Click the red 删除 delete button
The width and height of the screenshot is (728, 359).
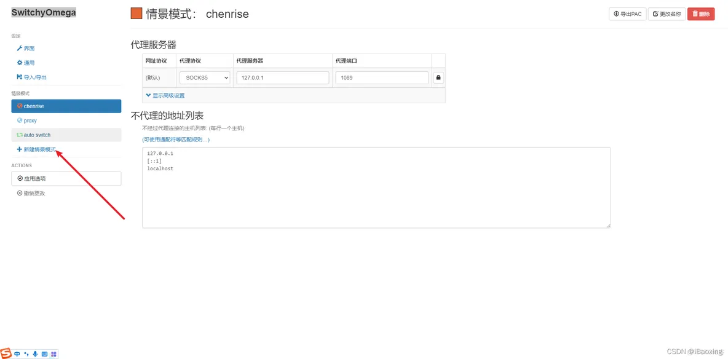[701, 14]
